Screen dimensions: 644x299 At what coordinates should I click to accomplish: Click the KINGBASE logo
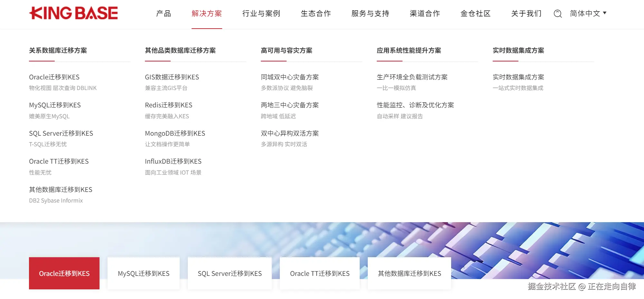point(73,13)
